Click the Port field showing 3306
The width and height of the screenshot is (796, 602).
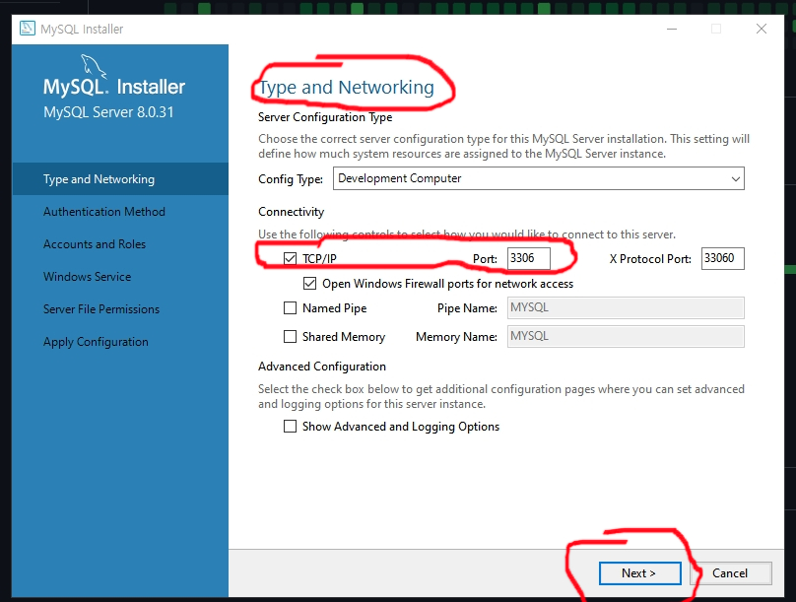[x=528, y=258]
